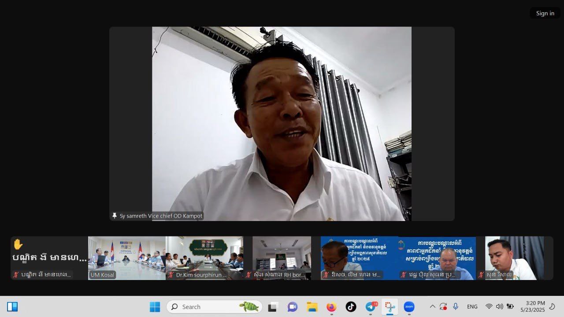
Task: Select Dr.Kim sourphirun video thumbnail
Action: 204,258
